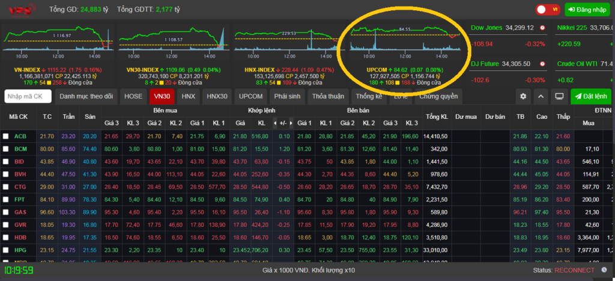The height and width of the screenshot is (281, 615).
Task: Open the HPG stock symbol
Action: [x=20, y=250]
